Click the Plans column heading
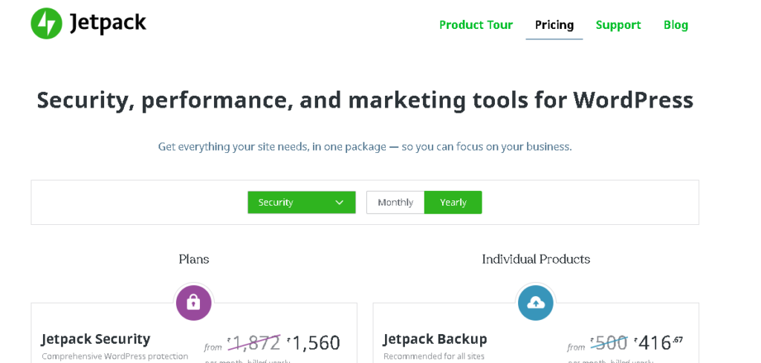The image size is (761, 363). pos(194,259)
